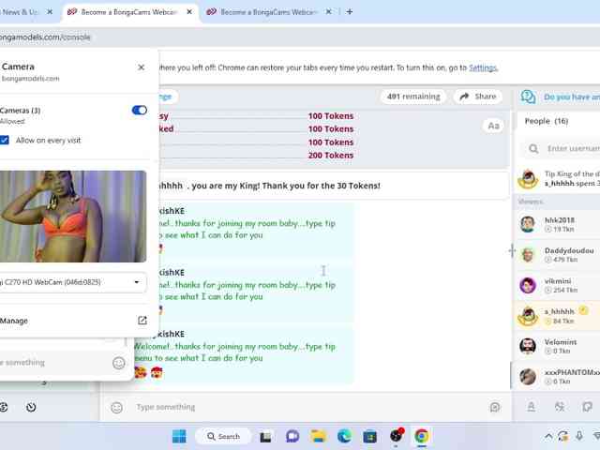This screenshot has height=450, width=600.
Task: Select viewer Velomint
Action: (x=557, y=346)
